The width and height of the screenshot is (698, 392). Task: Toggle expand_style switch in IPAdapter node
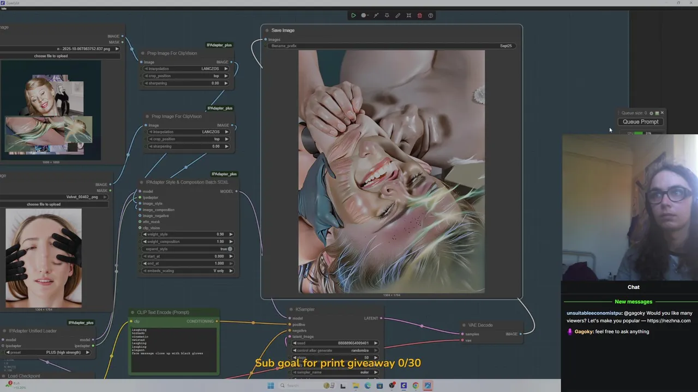point(230,249)
